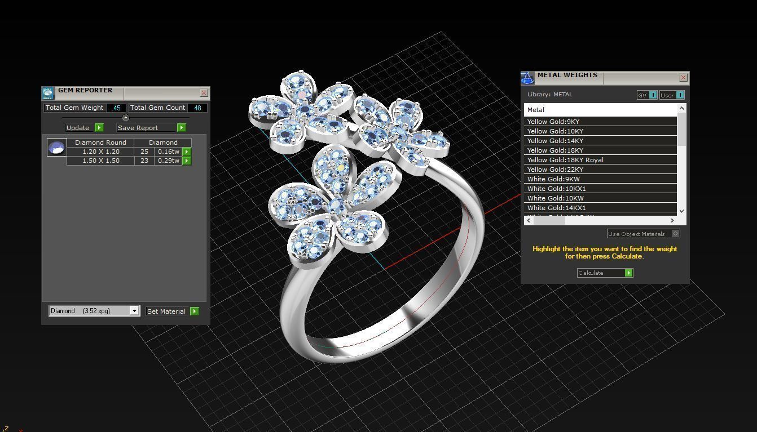Click the Set Material button
The width and height of the screenshot is (757, 432).
click(x=168, y=311)
